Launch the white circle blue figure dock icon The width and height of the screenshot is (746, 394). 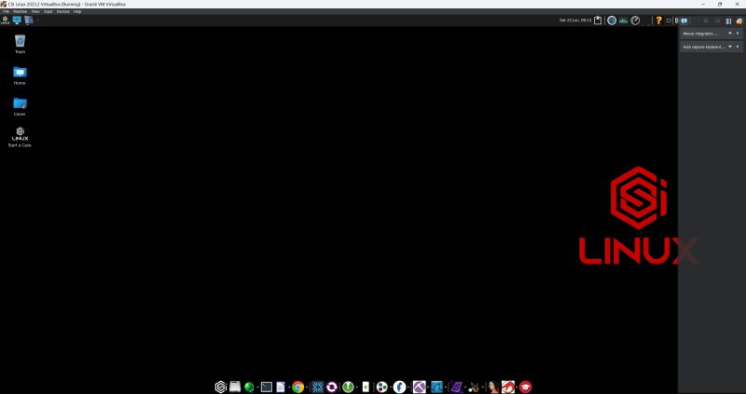coord(400,387)
